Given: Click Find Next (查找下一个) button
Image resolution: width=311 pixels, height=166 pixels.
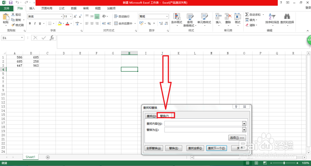Looking at the screenshot, I should pos(216,148).
